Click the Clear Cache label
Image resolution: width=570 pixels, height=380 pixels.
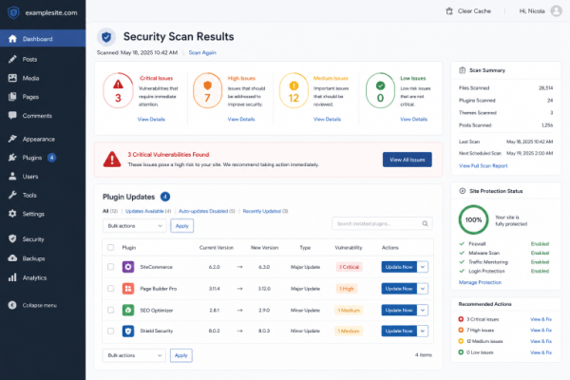(474, 11)
